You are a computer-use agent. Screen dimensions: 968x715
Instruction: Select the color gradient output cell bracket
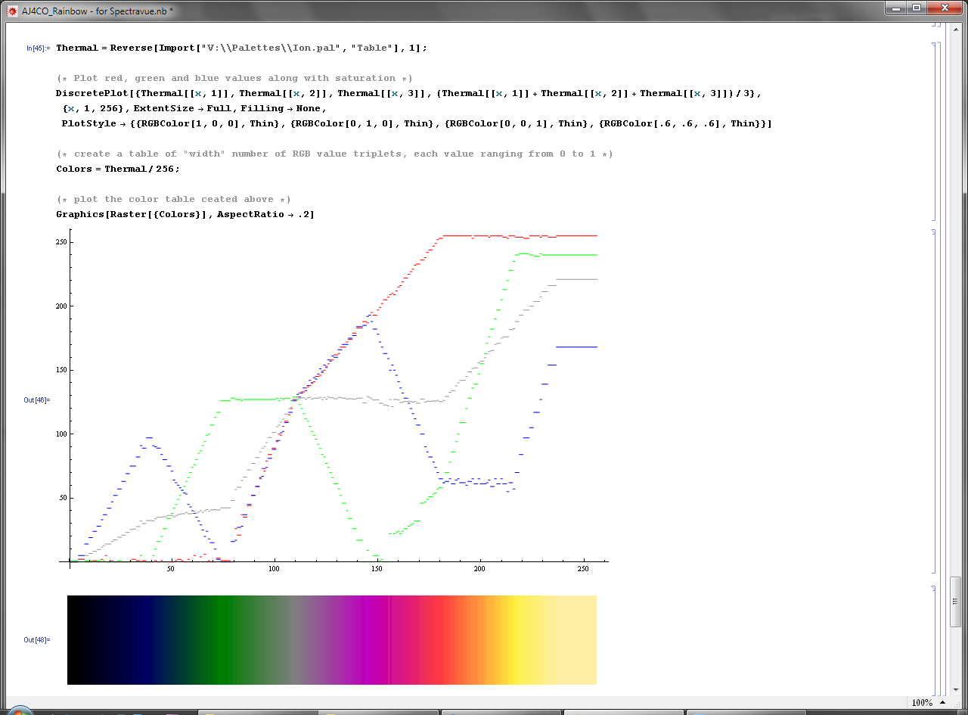pyautogui.click(x=934, y=639)
